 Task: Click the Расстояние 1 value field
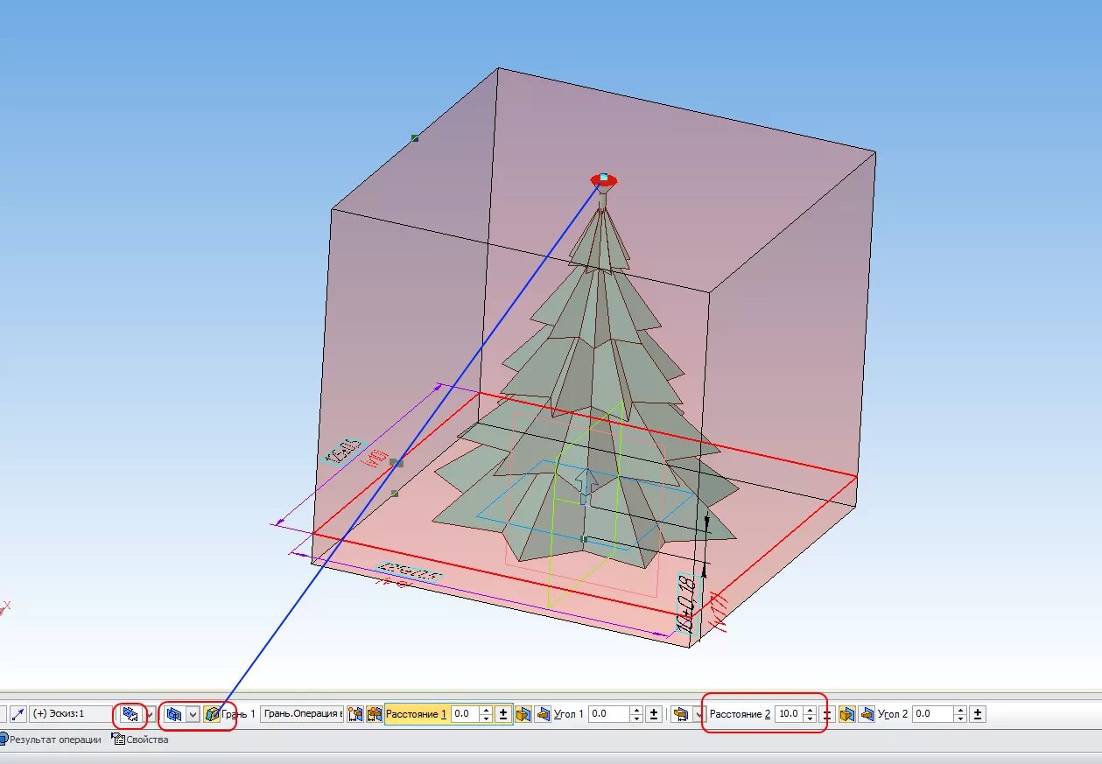tap(465, 714)
